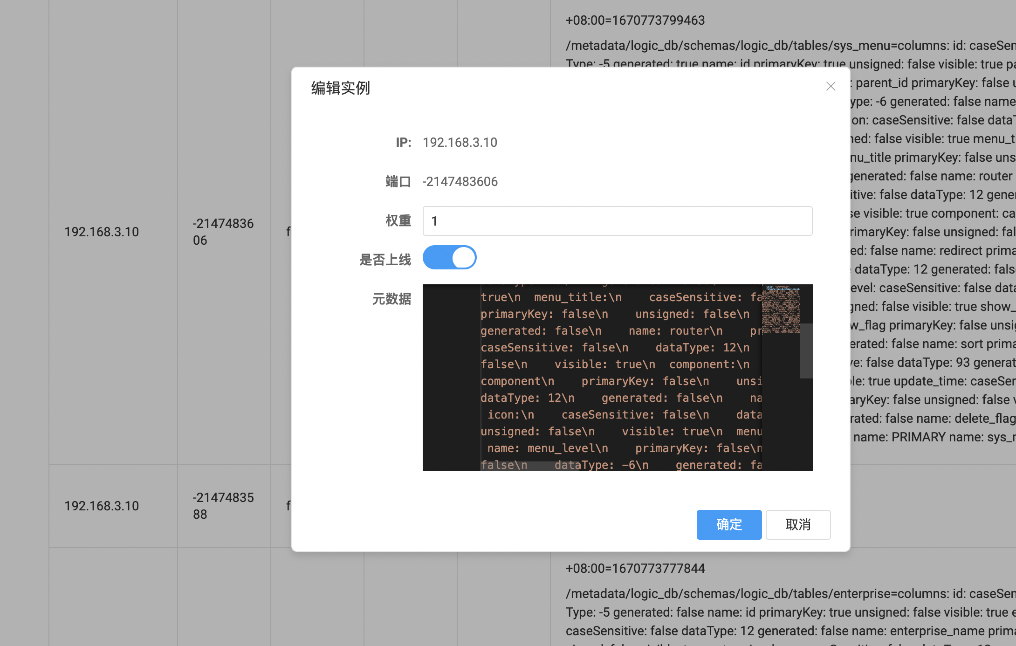The image size is (1016, 646).
Task: Confirm with the 确定 button
Action: [729, 525]
